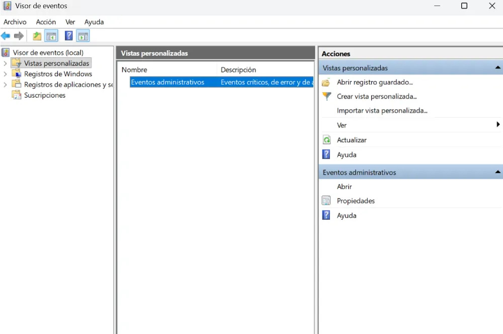
Task: Click the green Actualizar refresh icon
Action: (326, 140)
